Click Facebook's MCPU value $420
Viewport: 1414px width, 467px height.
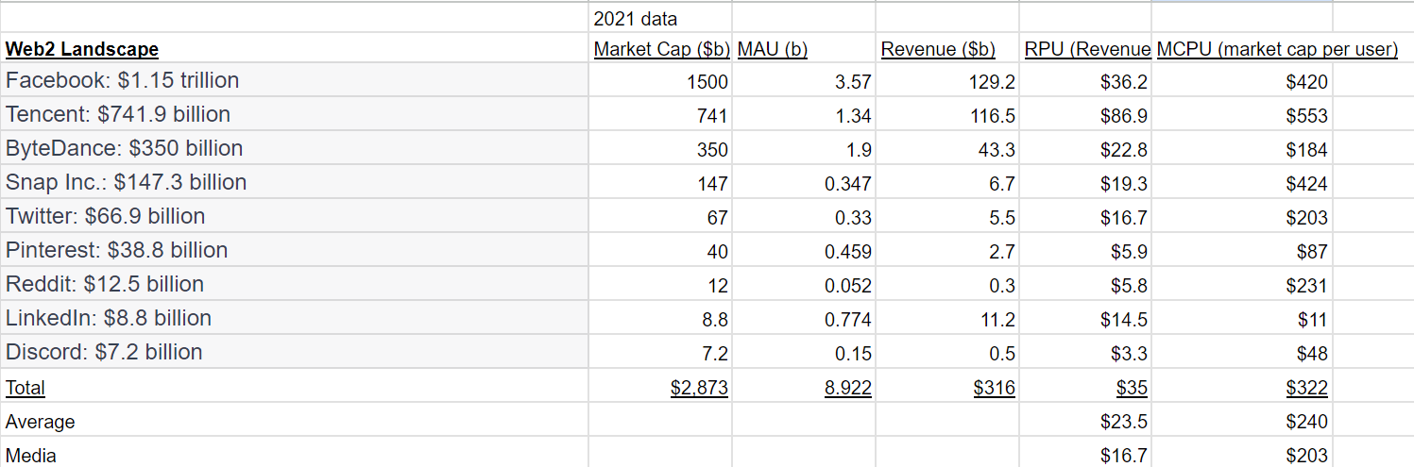(x=1307, y=82)
